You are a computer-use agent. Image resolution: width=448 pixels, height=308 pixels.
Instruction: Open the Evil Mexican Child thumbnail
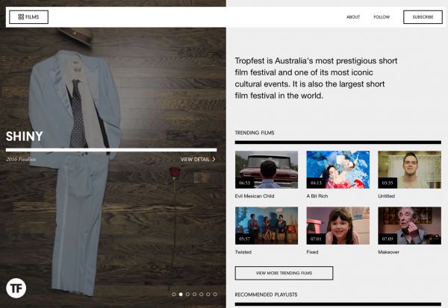pos(267,169)
